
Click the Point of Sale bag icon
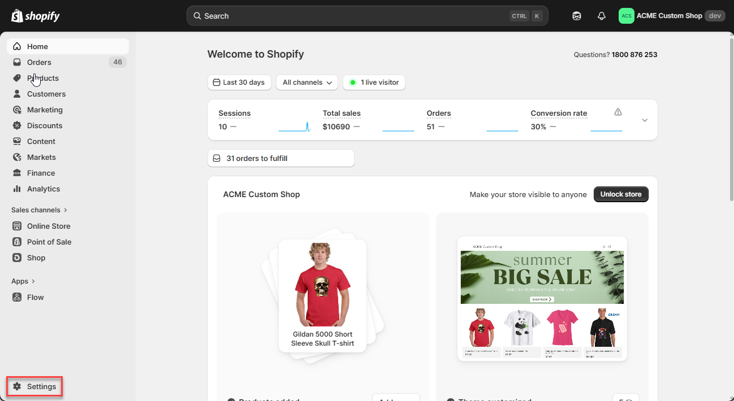click(17, 242)
